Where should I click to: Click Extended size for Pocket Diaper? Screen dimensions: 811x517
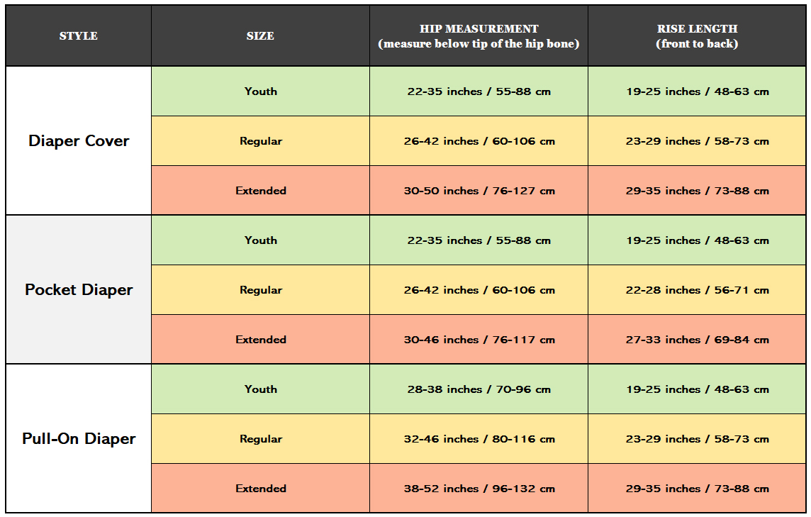(260, 340)
